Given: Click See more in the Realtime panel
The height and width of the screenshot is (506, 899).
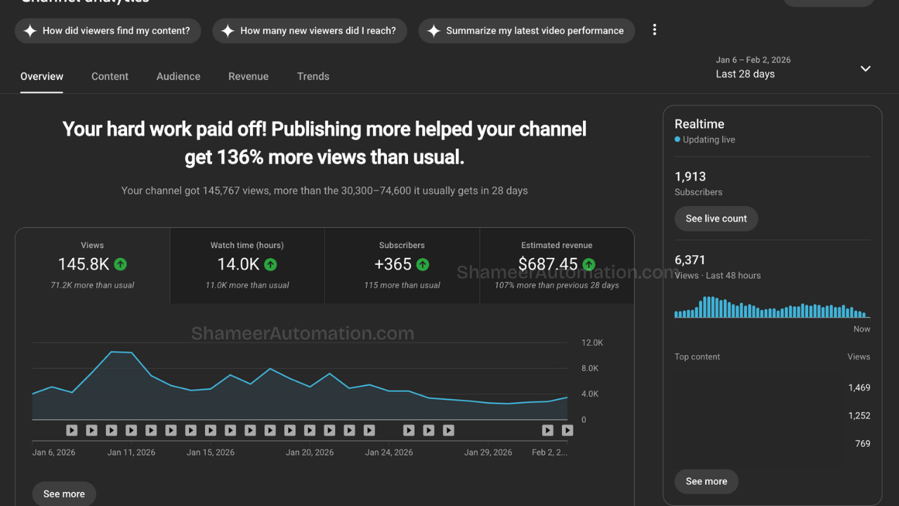Looking at the screenshot, I should click(x=706, y=481).
